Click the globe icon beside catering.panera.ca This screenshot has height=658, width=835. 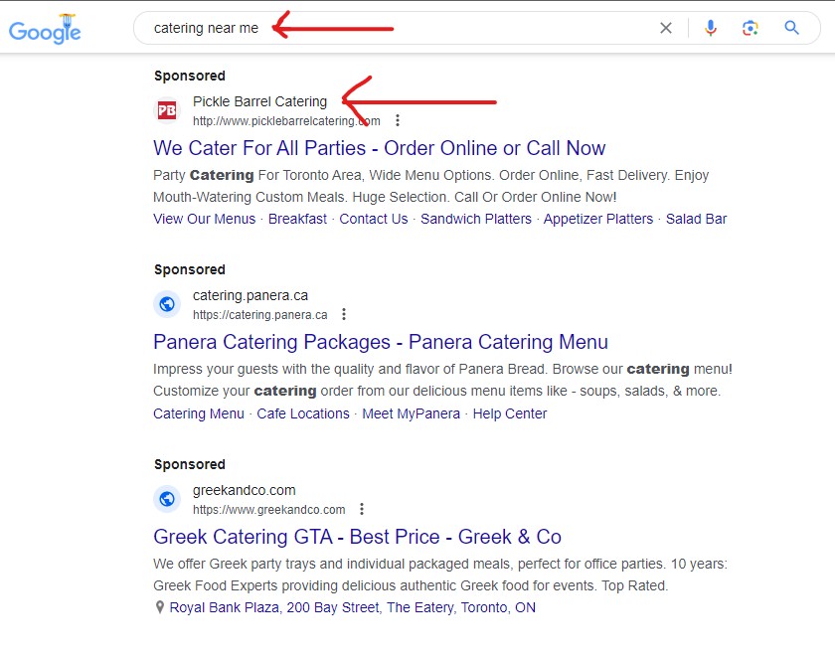[167, 304]
